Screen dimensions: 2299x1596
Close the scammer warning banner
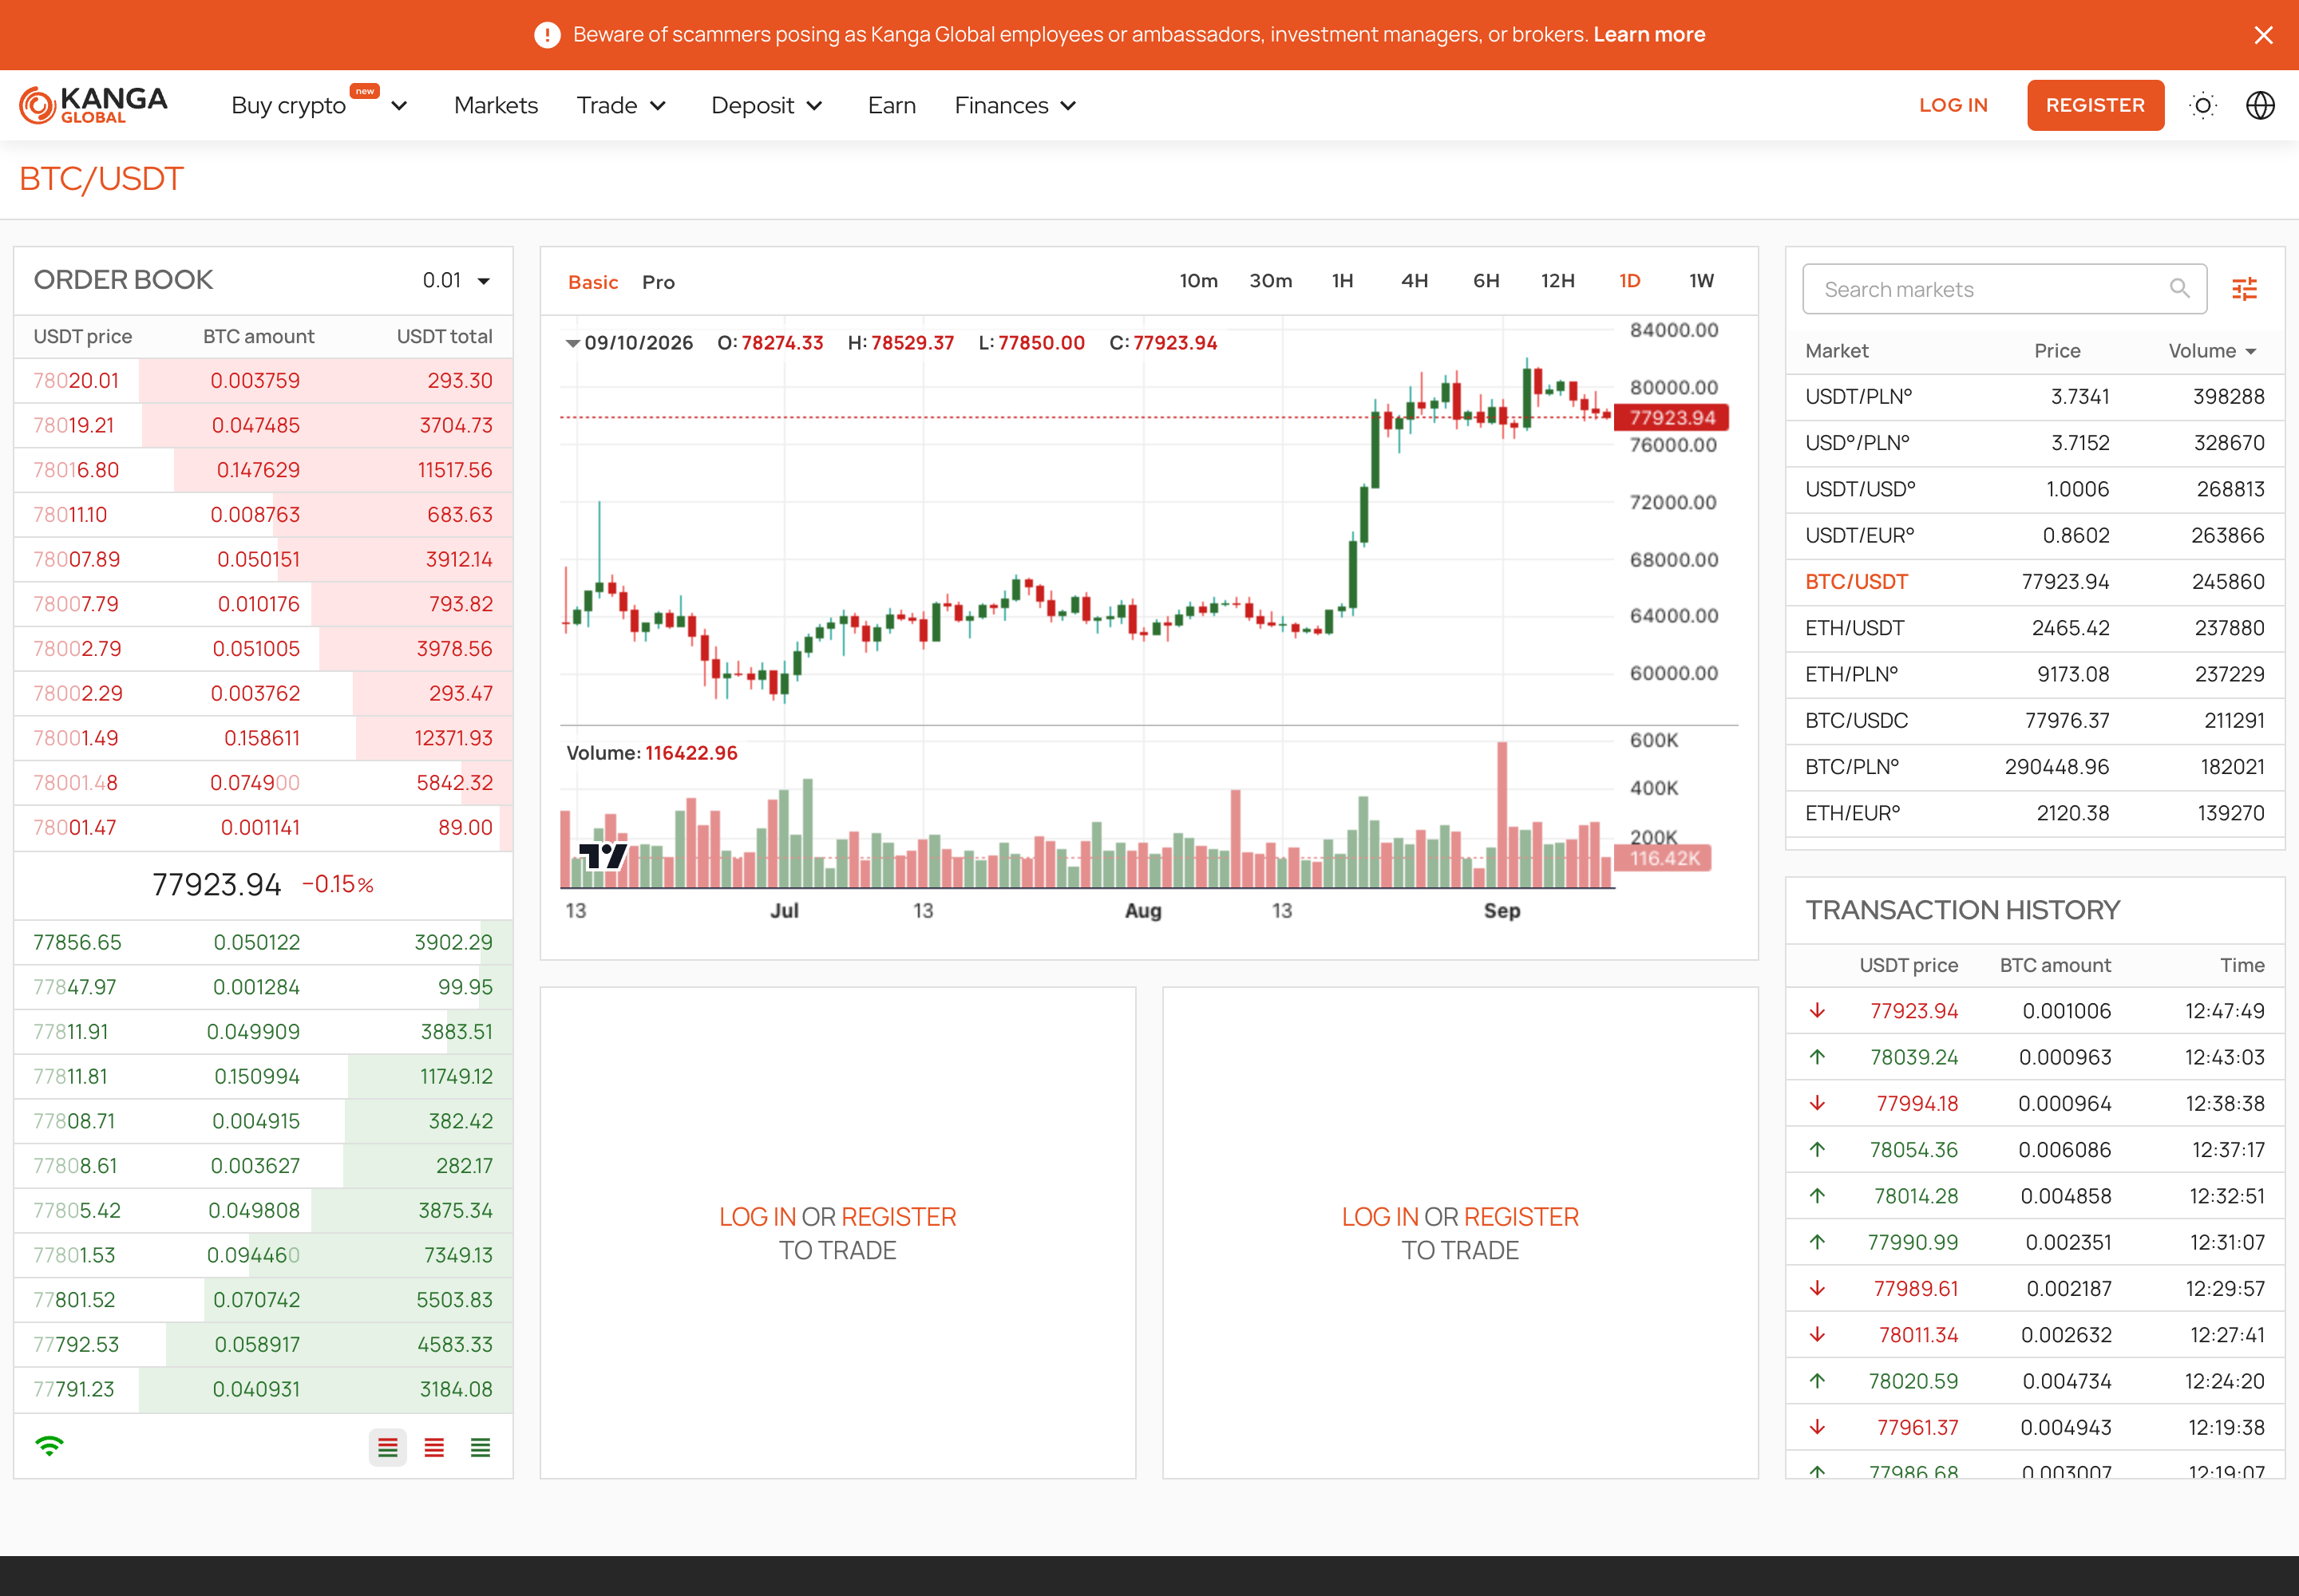[x=2263, y=35]
